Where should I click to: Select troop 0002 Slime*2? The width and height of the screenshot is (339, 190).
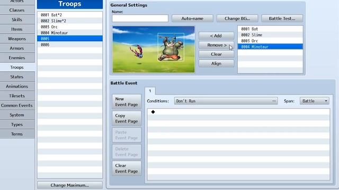pos(70,21)
